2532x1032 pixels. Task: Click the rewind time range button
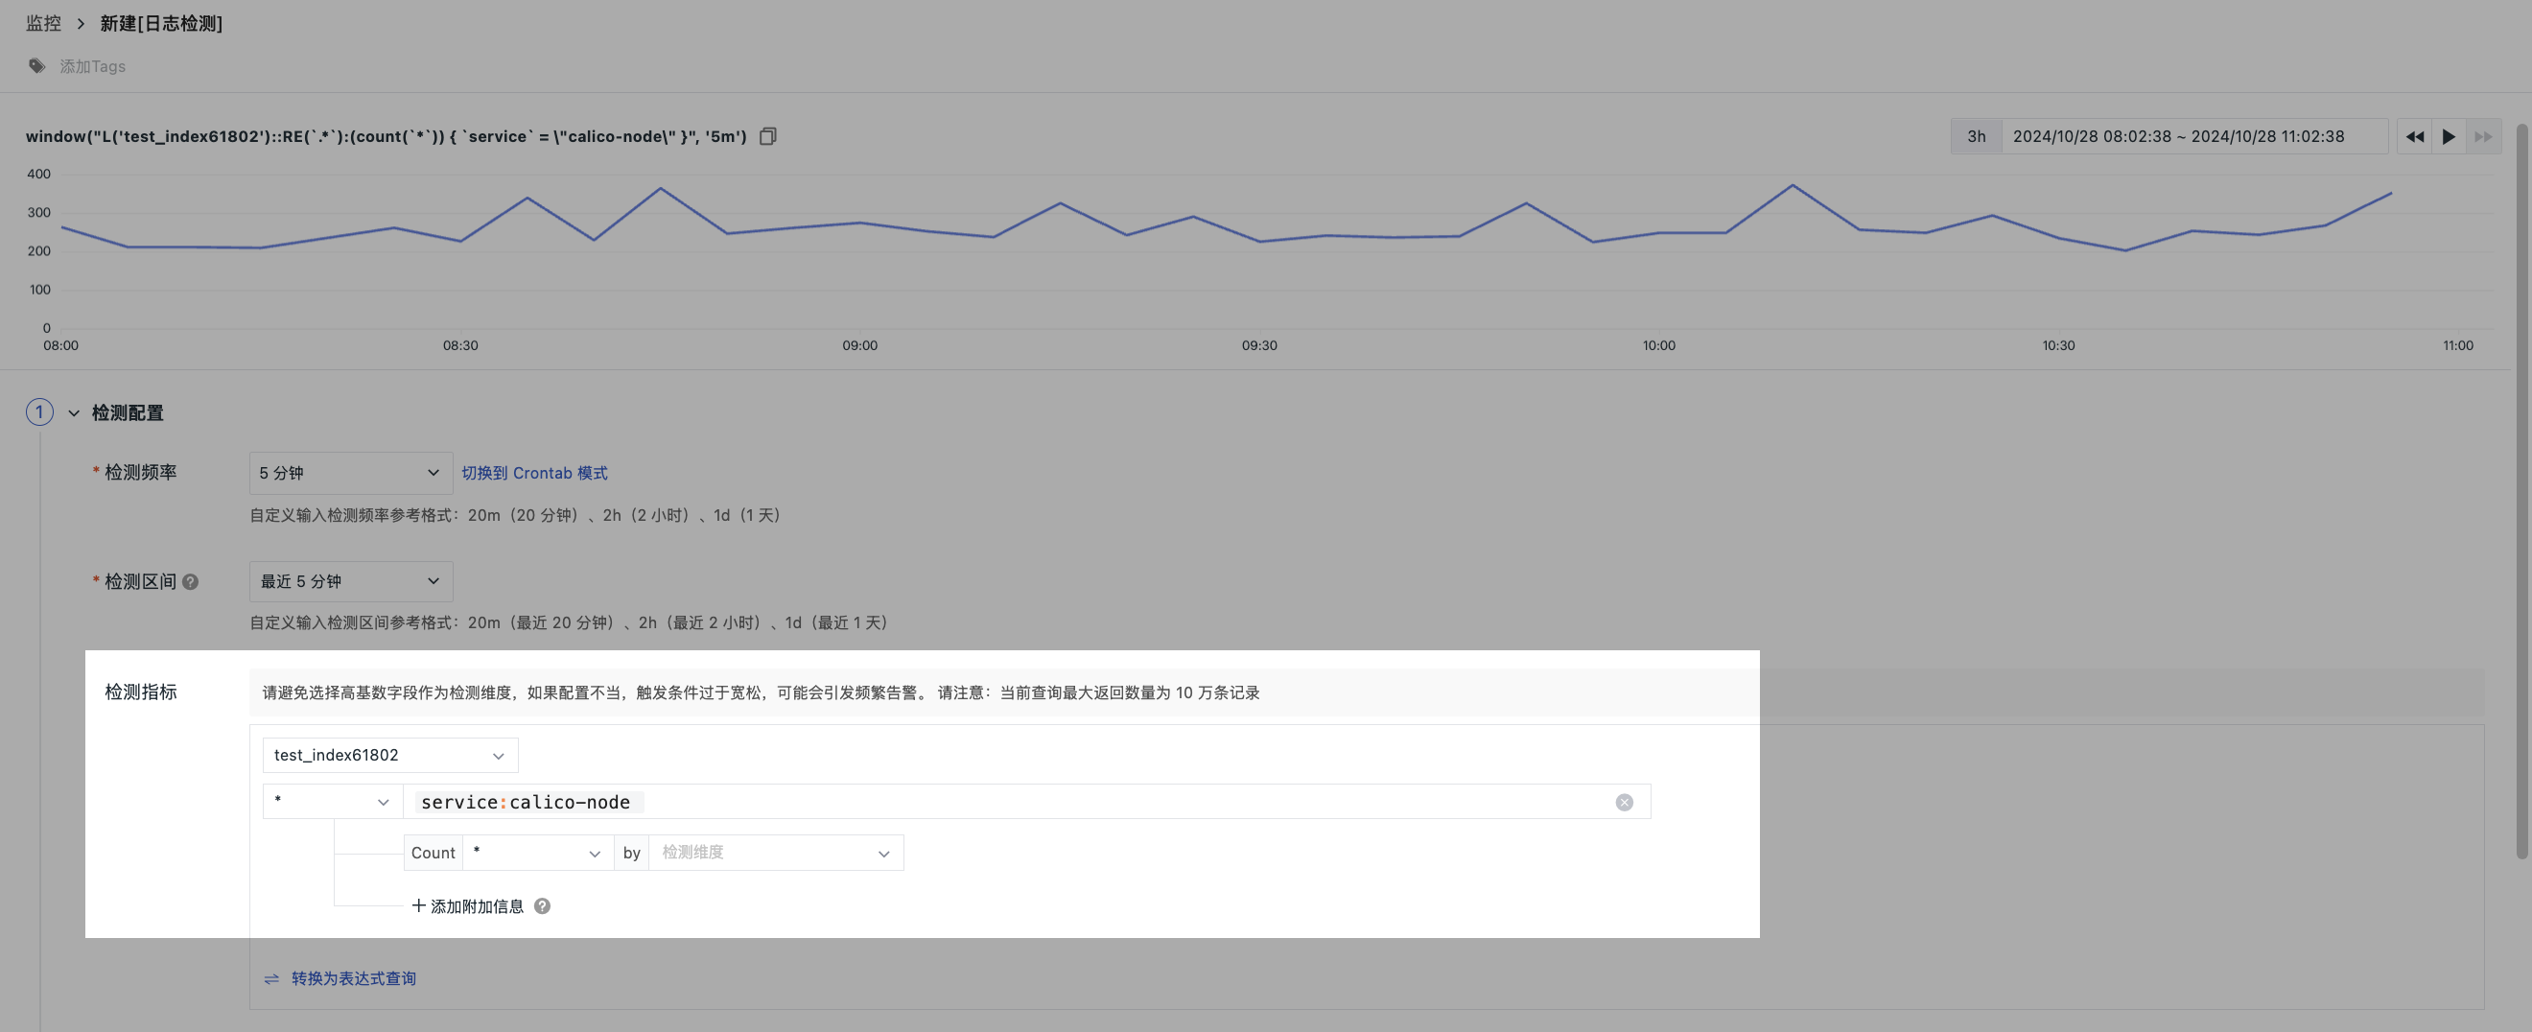coord(2414,136)
